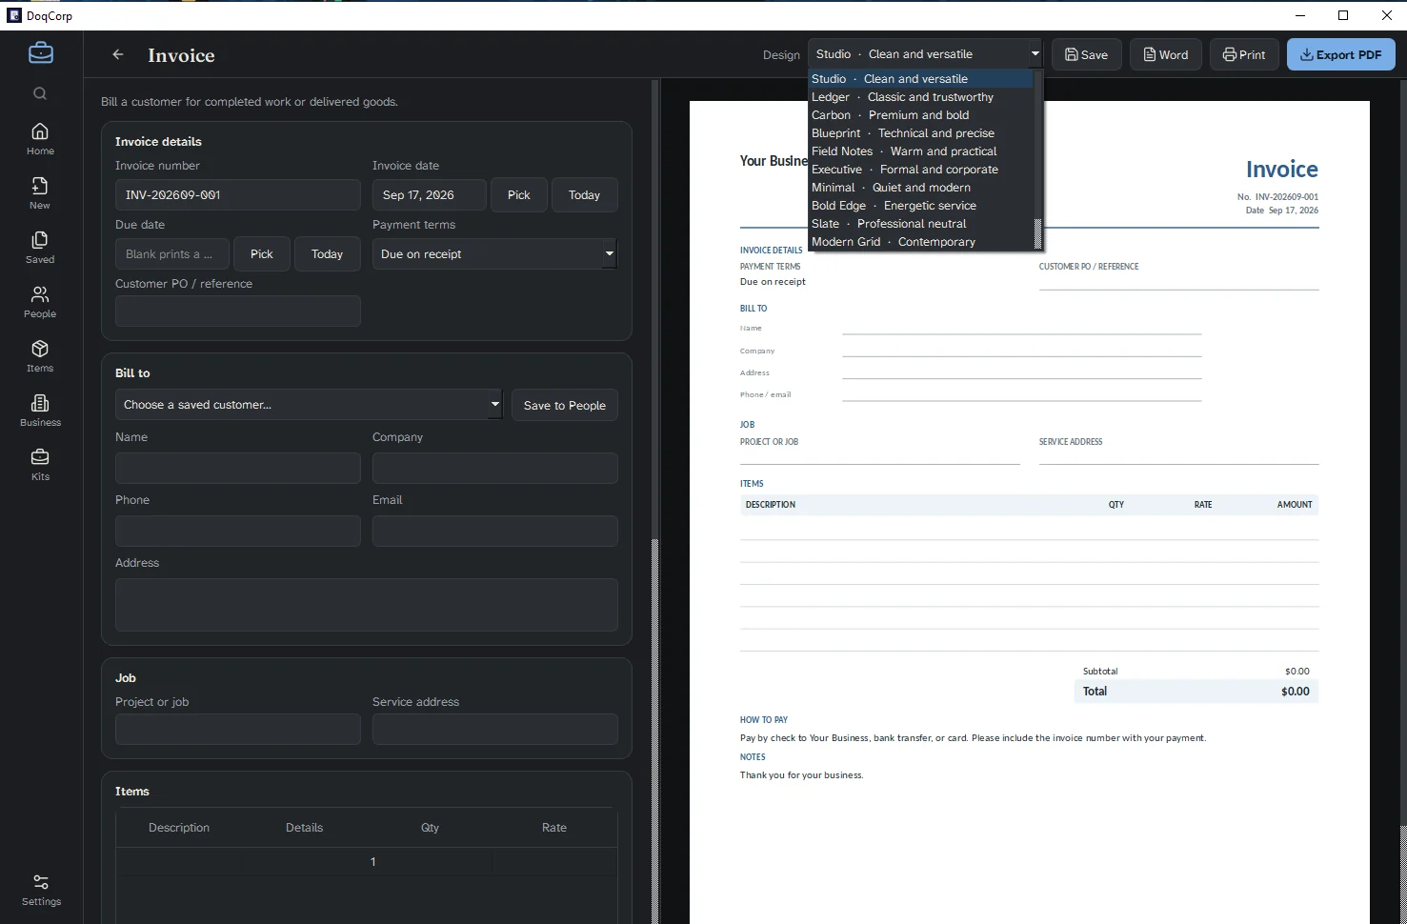Open the Saved documents section
Viewport: 1407px width, 924px height.
click(x=40, y=248)
